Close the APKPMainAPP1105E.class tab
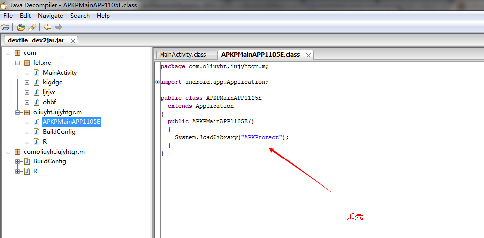 click(308, 55)
